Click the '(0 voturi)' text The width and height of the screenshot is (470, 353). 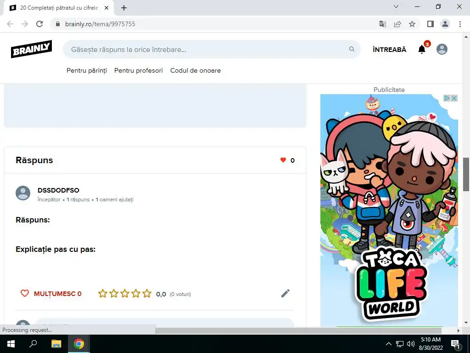click(x=180, y=294)
